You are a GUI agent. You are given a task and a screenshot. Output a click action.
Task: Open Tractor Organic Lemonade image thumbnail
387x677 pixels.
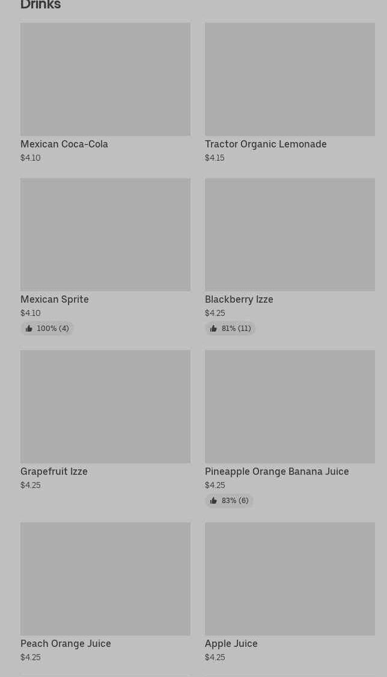pyautogui.click(x=290, y=79)
